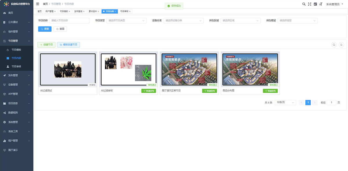Open the 所在区域 dropdown
Viewport: 348px width, 171px height.
click(240, 21)
